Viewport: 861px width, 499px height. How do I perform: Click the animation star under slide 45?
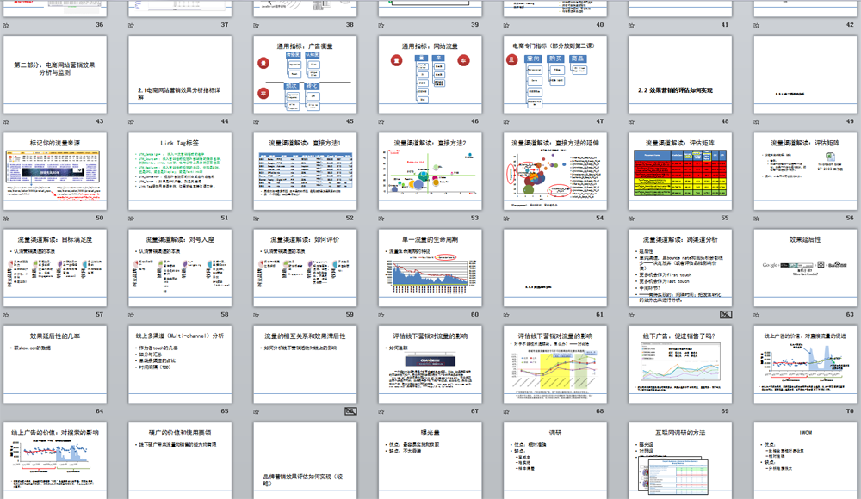[x=258, y=122]
